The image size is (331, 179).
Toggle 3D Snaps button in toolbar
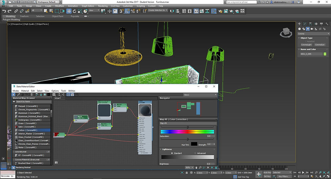tap(121, 11)
